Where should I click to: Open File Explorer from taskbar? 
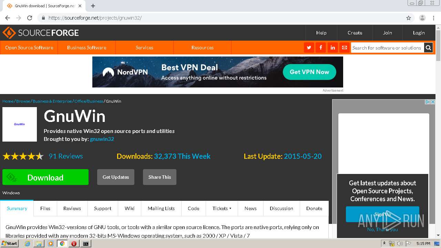[x=39, y=244]
